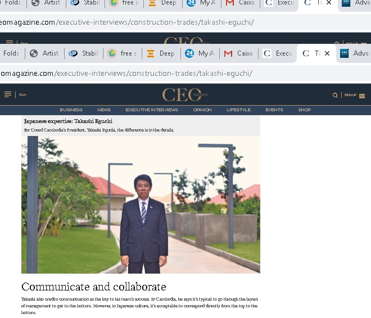Image resolution: width=371 pixels, height=318 pixels.
Task: Go to the Deep tab in the lower tab strip
Action: coord(160,53)
